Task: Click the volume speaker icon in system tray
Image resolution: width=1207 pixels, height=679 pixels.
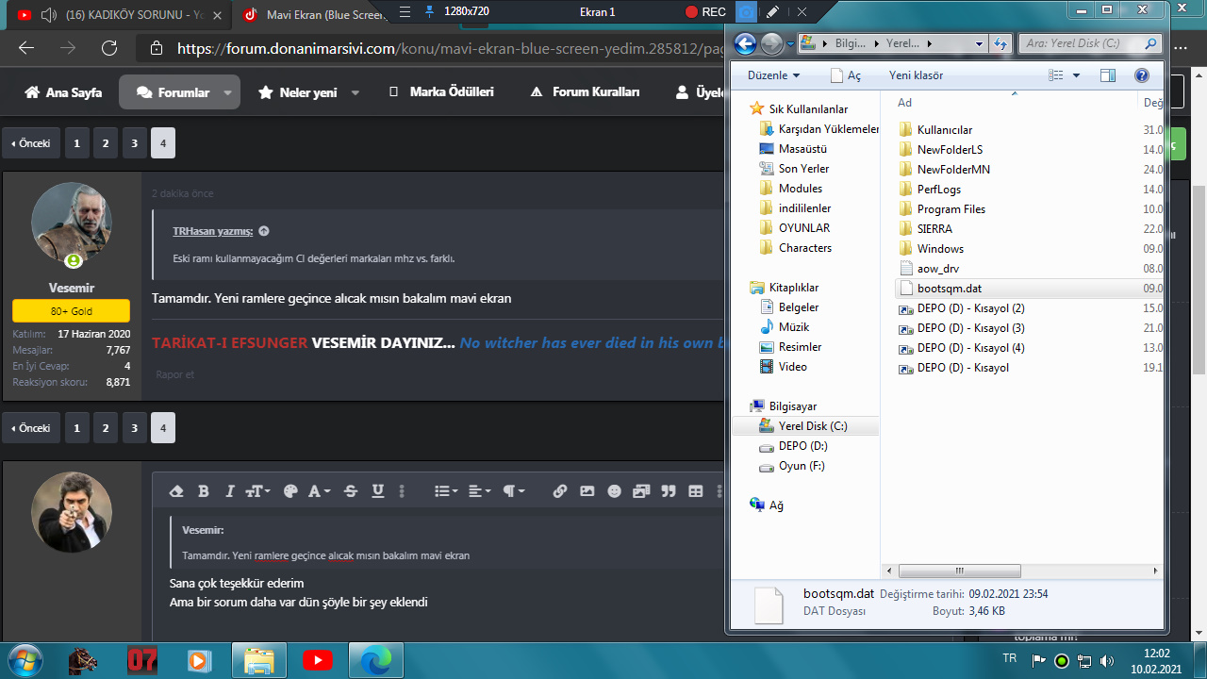Action: tap(1107, 660)
